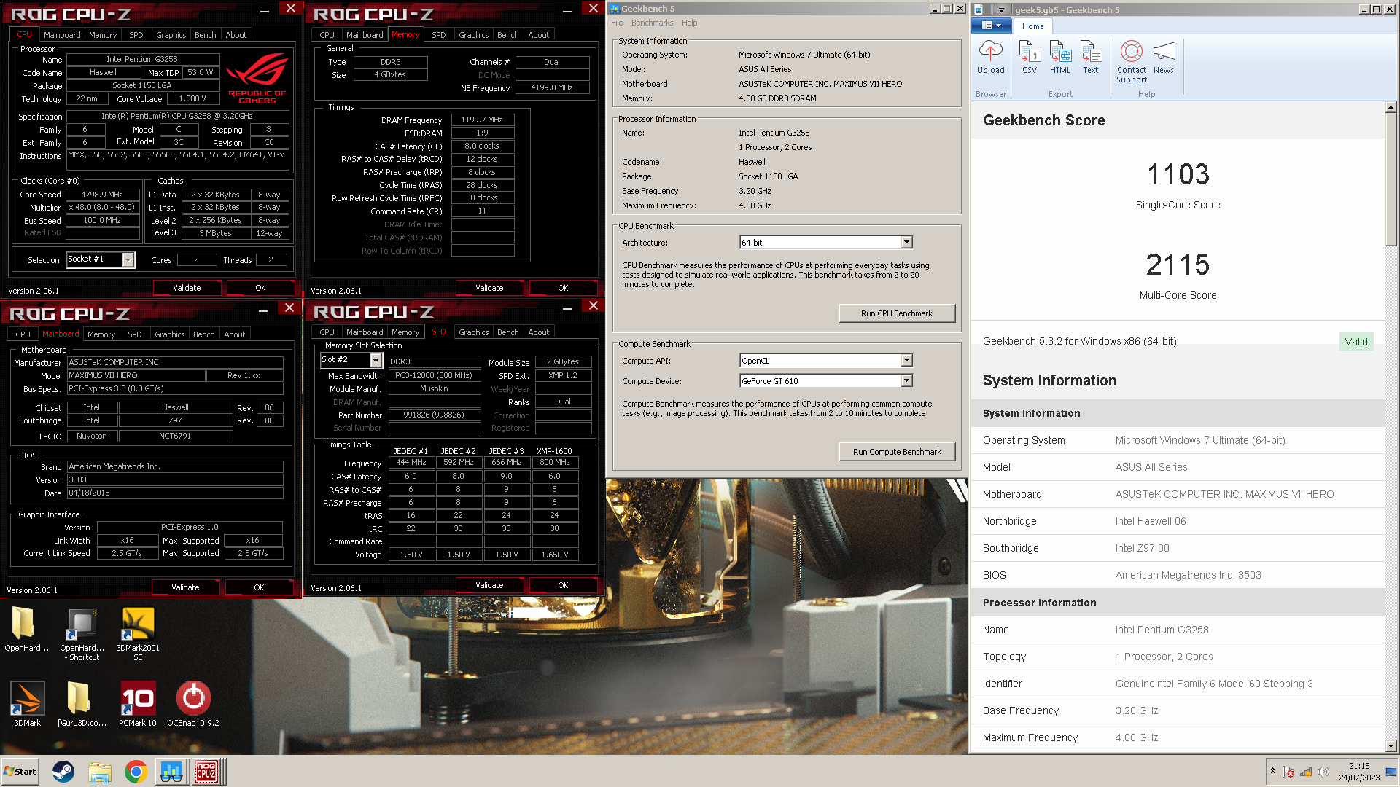Click OK in the Memory tab window
Screen dimensions: 1400x787
563,288
